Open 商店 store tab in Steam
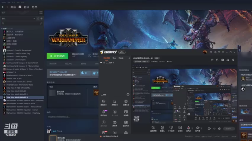 [x=13, y=7]
